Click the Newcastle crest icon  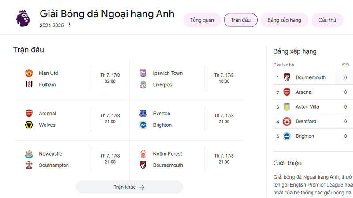[x=29, y=154]
